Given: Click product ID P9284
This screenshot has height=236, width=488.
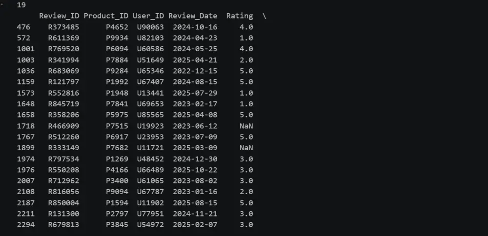Looking at the screenshot, I should point(117,71).
